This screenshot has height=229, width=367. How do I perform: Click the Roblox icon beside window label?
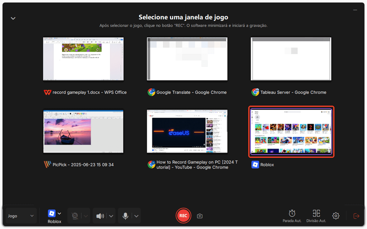(x=255, y=165)
